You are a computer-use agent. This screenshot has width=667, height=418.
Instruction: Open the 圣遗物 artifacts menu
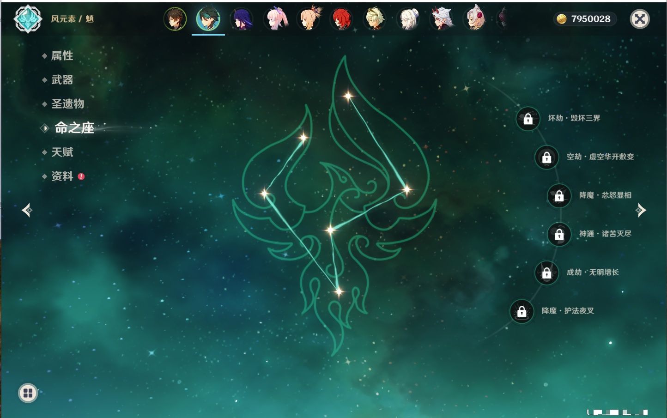click(67, 104)
